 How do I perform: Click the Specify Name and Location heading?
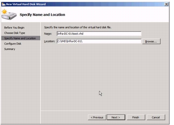pos(42,14)
